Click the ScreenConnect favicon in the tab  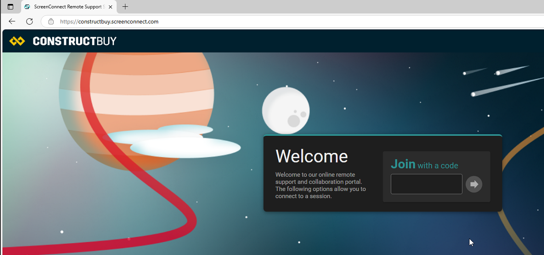(x=27, y=7)
